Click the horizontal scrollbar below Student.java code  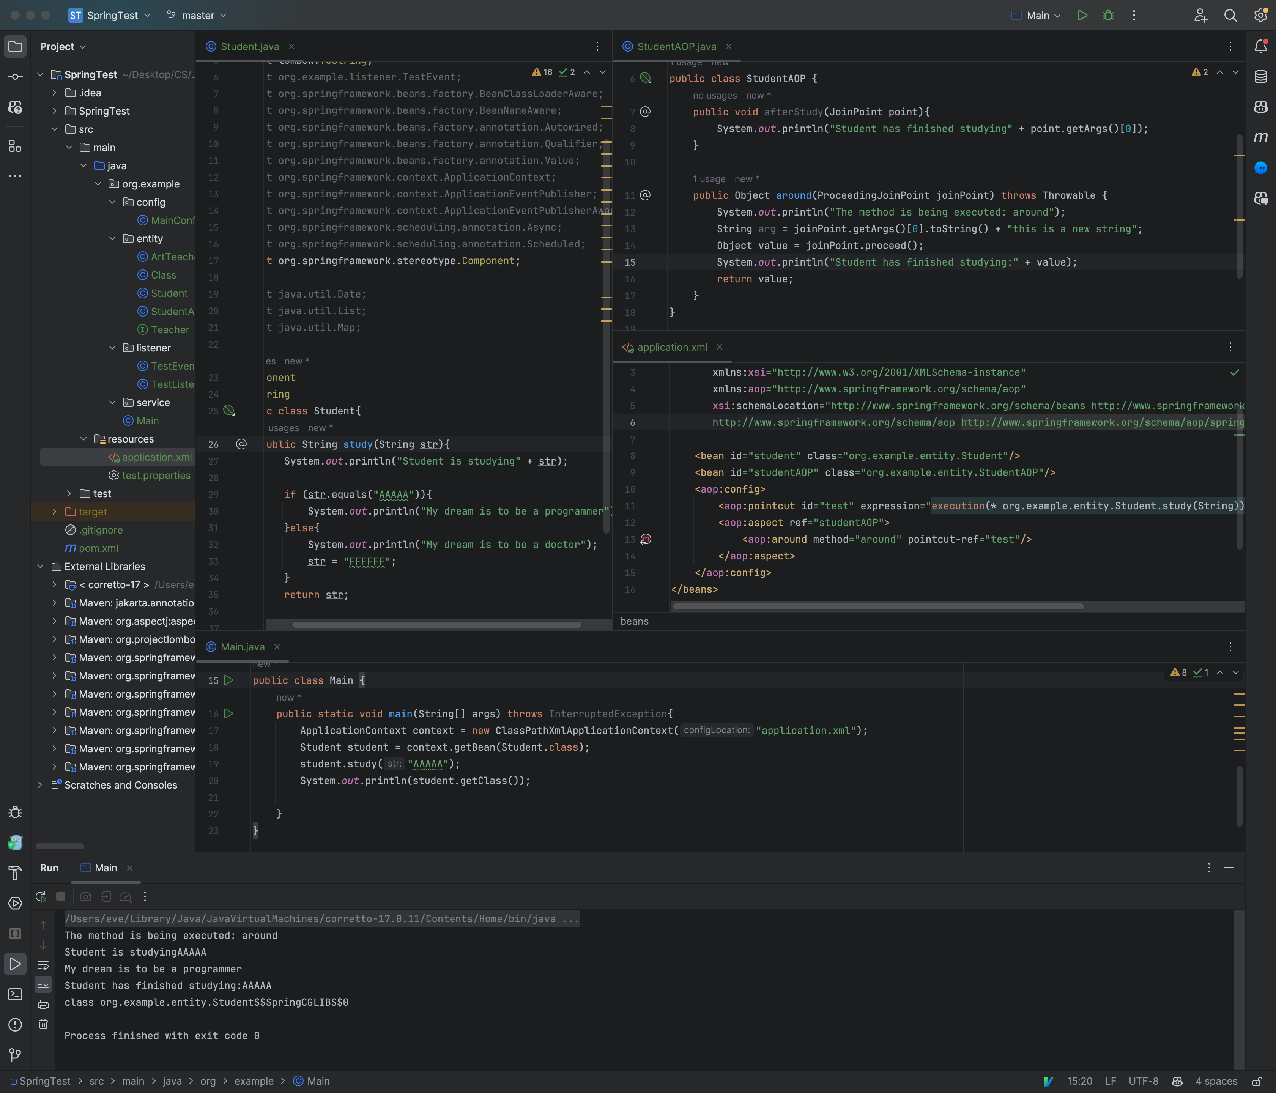pyautogui.click(x=437, y=624)
